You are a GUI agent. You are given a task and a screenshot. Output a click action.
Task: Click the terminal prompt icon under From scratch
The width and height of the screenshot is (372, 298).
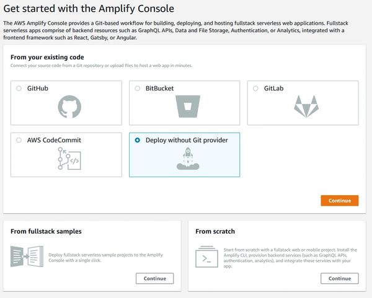click(x=206, y=256)
